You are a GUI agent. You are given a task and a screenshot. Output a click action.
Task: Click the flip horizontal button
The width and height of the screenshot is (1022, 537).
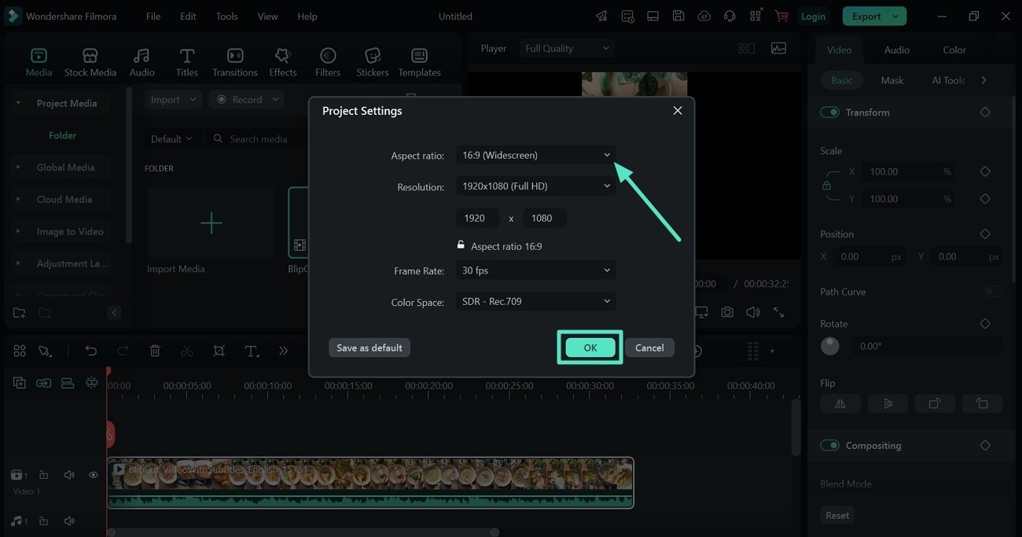840,403
